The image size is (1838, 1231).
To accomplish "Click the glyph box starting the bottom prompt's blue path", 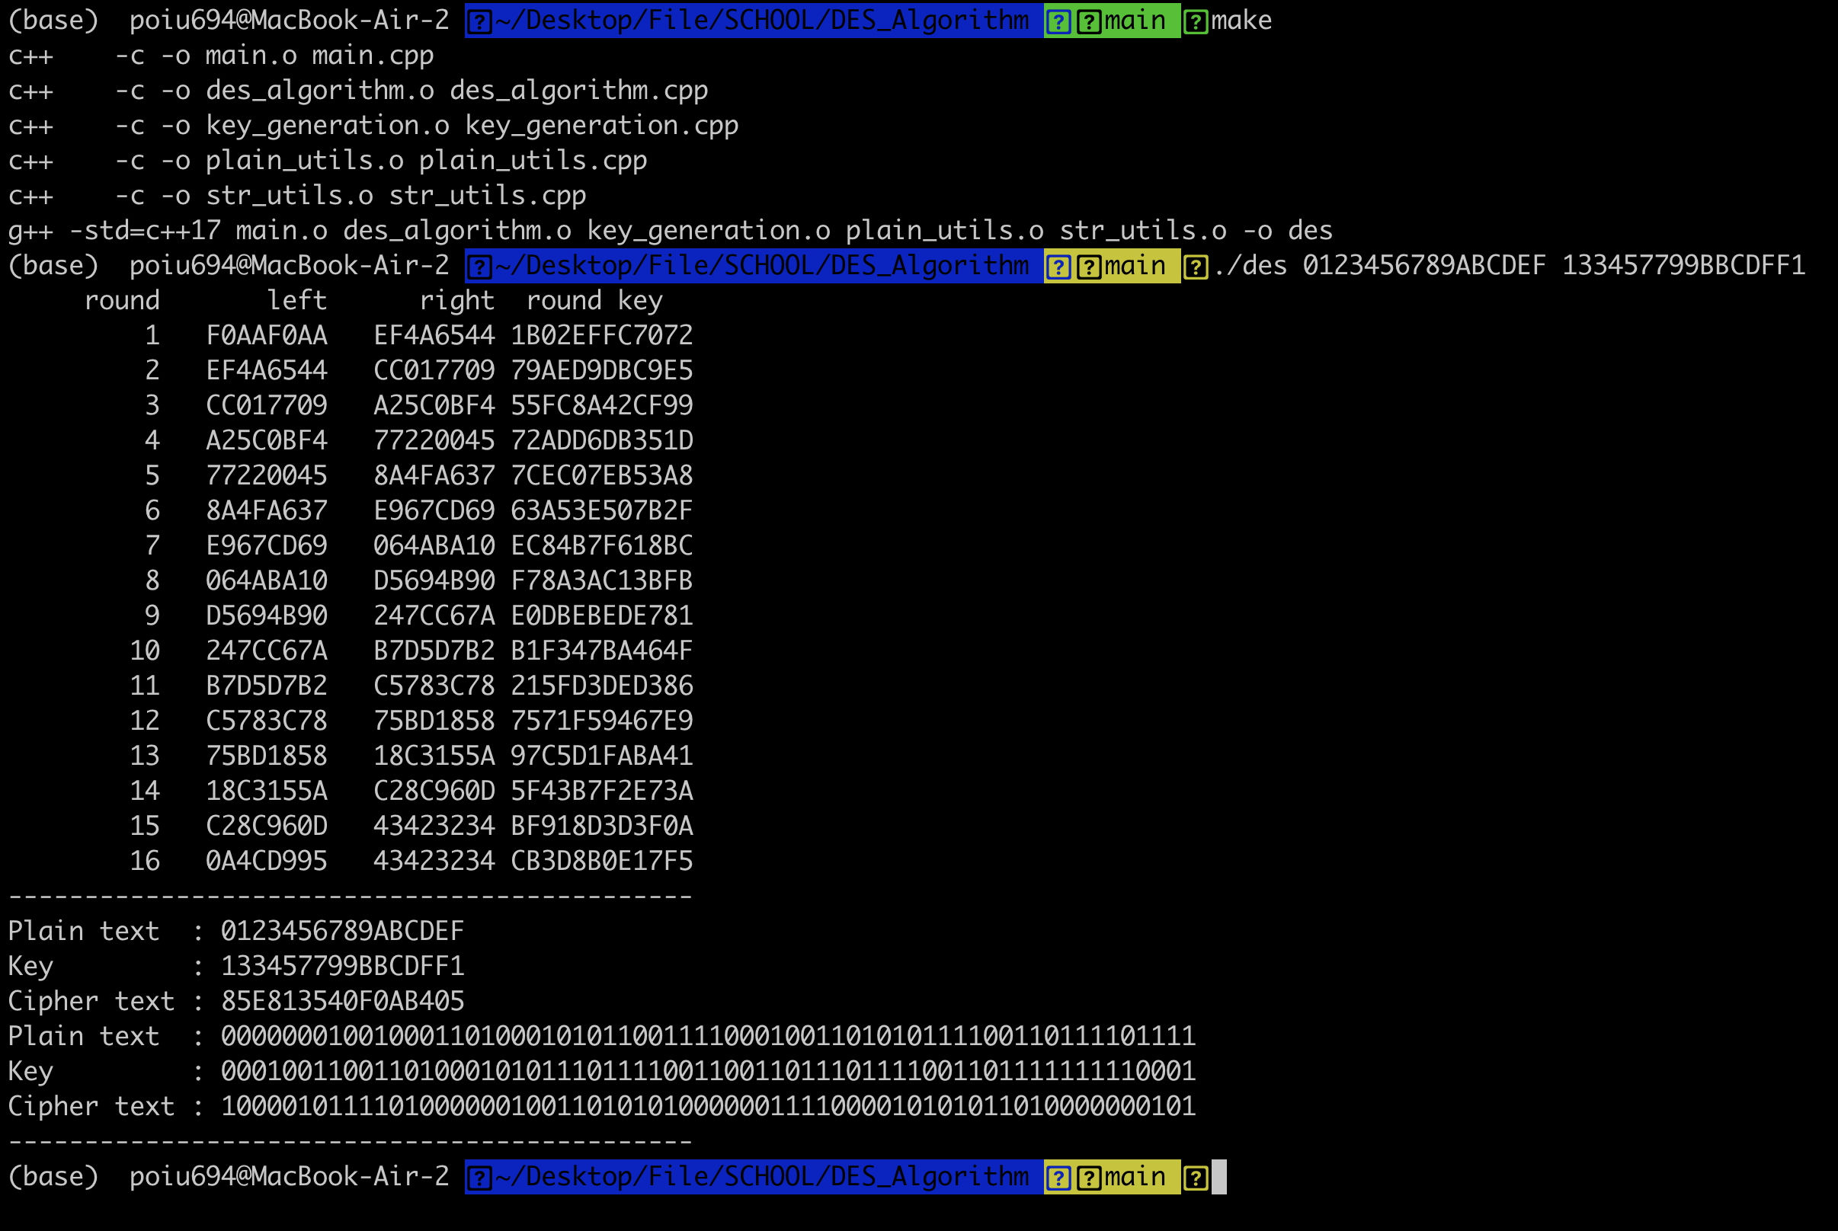I will coord(479,1178).
